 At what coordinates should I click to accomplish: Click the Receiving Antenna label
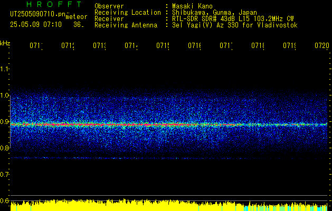(x=126, y=25)
